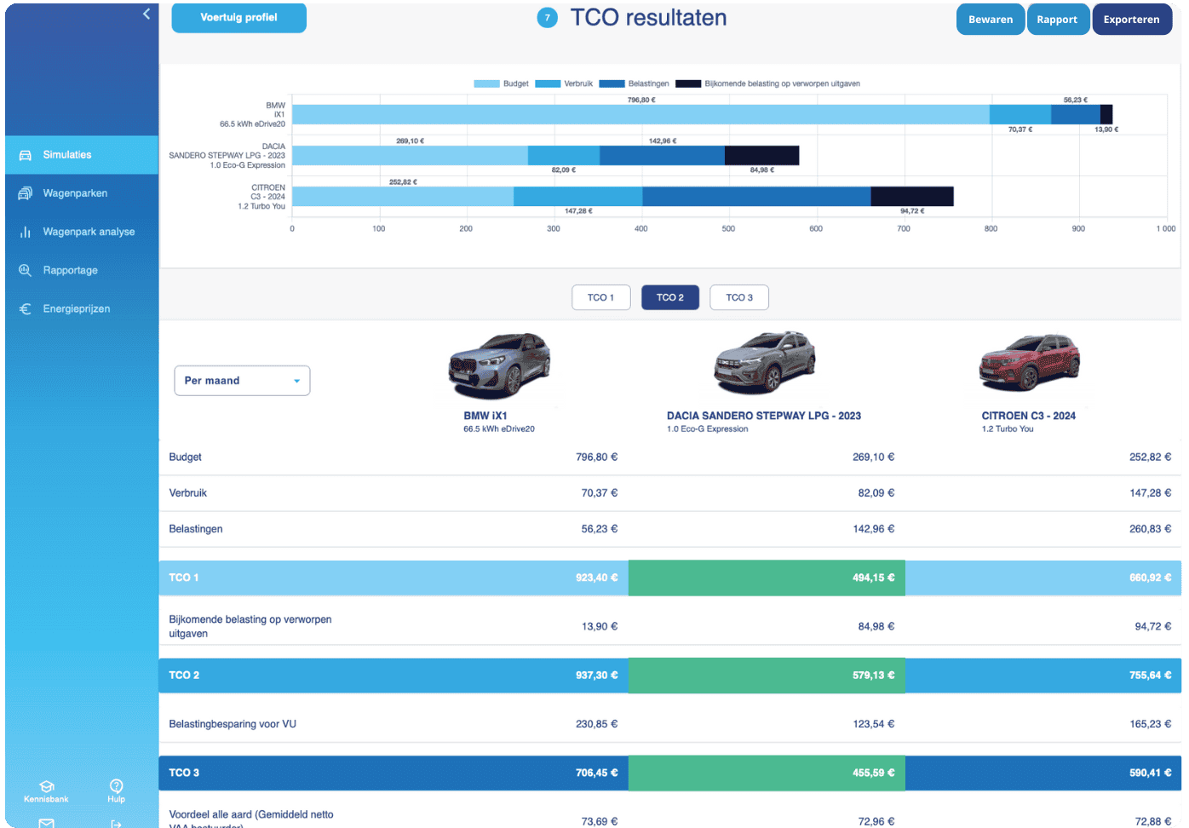Click the dropdown arrow beside Per maand
The height and width of the screenshot is (828, 1189).
[296, 381]
